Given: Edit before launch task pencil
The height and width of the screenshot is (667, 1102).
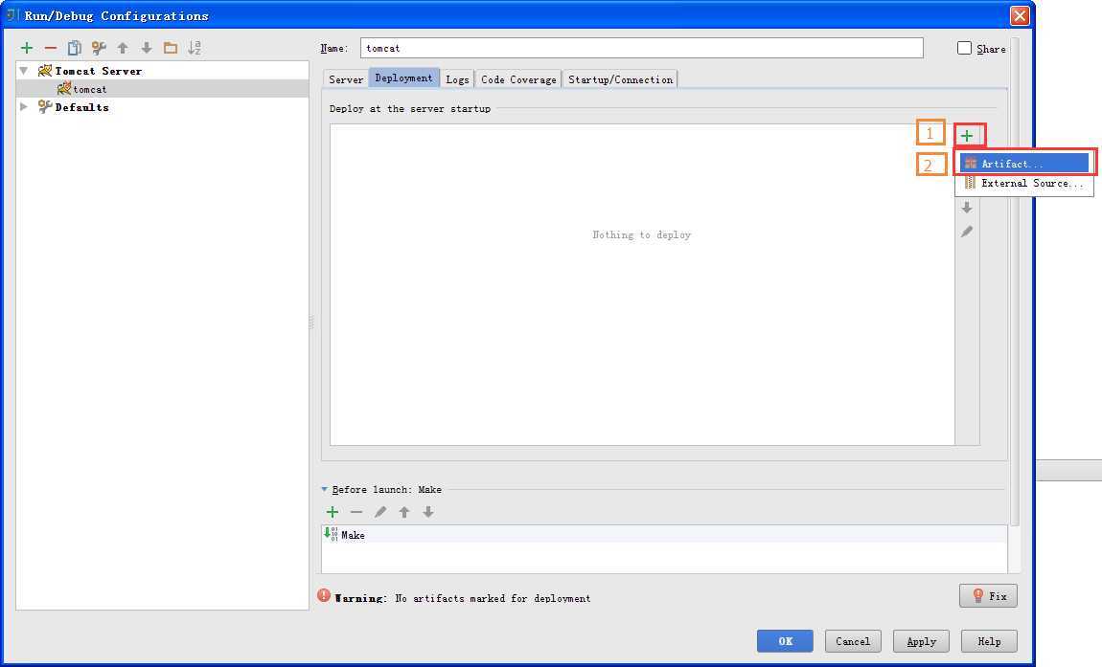Looking at the screenshot, I should click(x=380, y=512).
